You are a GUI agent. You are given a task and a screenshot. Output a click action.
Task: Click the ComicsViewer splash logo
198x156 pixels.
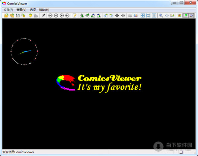click(x=99, y=83)
